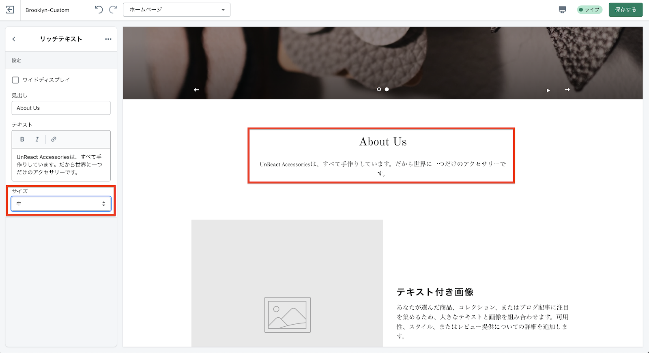This screenshot has height=353, width=649.
Task: Click the 見出し heading input field
Action: [61, 108]
